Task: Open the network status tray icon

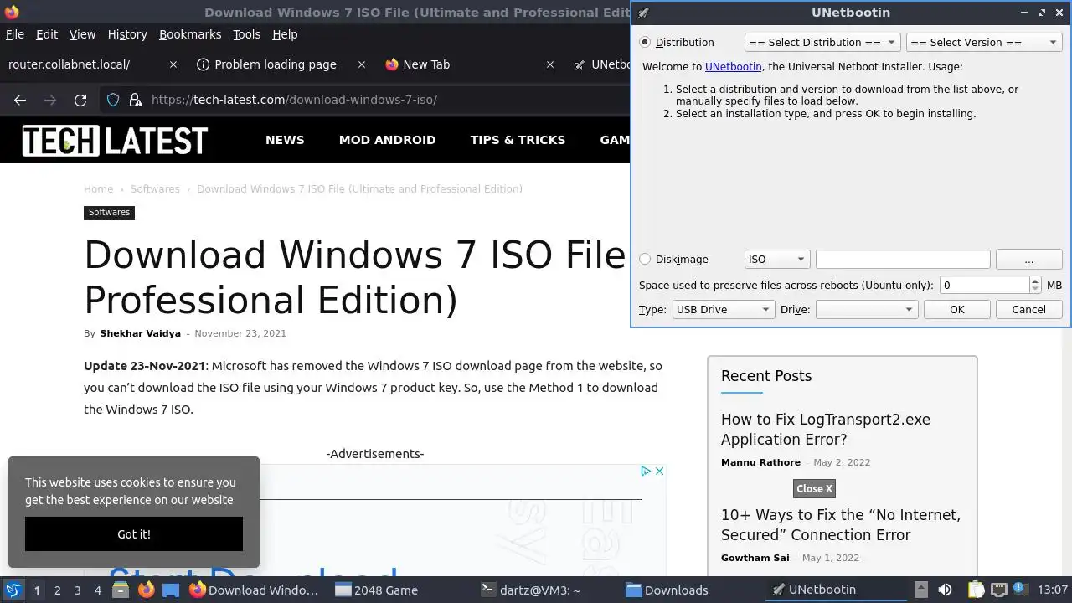Action: tap(998, 590)
